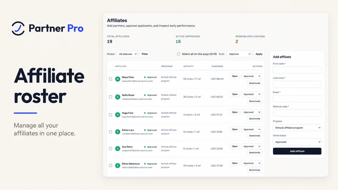The image size is (338, 190).
Task: Click Hugo Font's earnings USD 37.10
Action: [216, 115]
